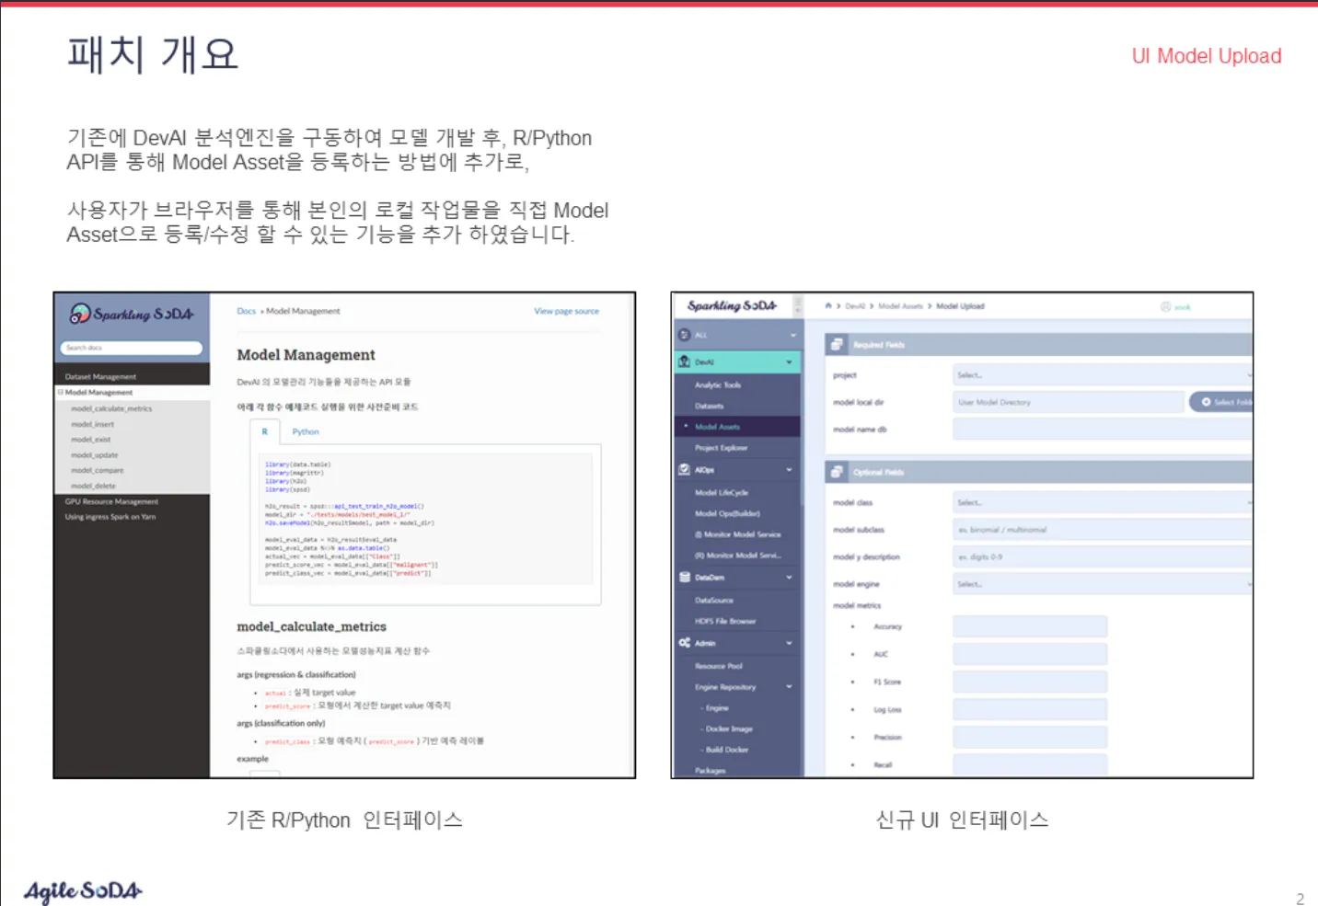The width and height of the screenshot is (1318, 906).
Task: Click the AIOps checklist icon in sidebar
Action: [684, 470]
